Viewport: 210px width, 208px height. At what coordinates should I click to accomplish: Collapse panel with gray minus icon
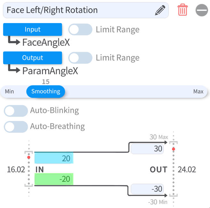click(202, 10)
